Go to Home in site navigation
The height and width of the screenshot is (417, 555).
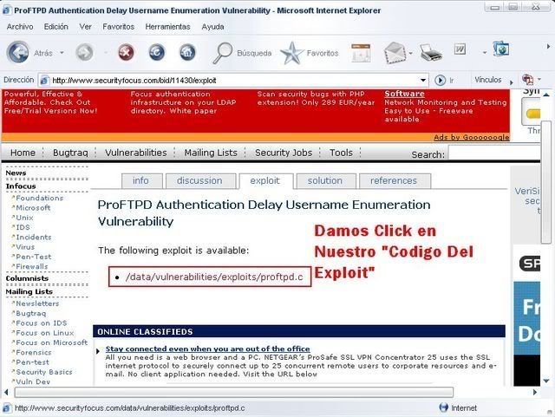tap(23, 153)
